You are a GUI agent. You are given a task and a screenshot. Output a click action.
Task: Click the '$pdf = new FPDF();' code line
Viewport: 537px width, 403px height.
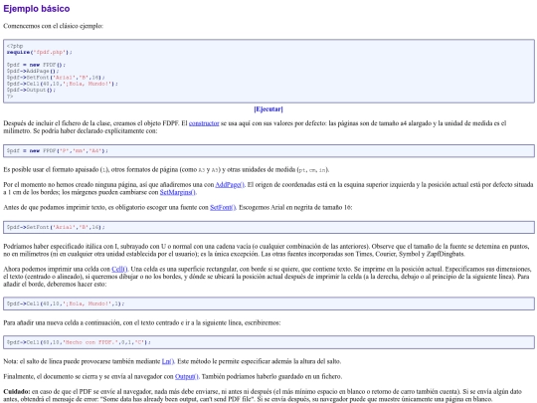point(36,65)
